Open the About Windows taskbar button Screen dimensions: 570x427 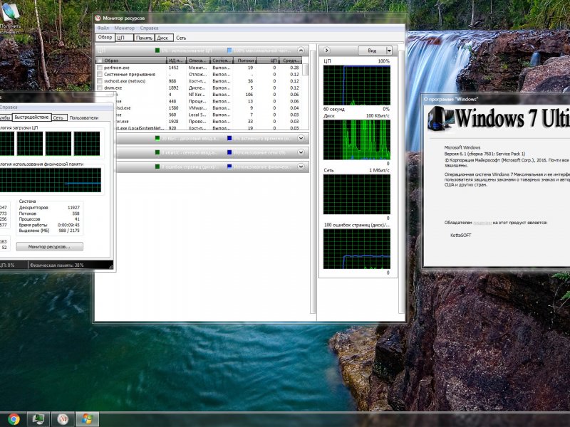point(87,419)
